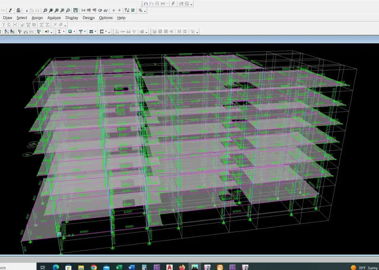Click the rubber band zoom magnifier icon

[x=45, y=10]
